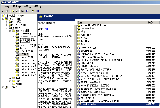Select the 阻止将已经登录到控制台会话的管理员注销 policy
The width and height of the screenshot is (160, 108).
102,60
